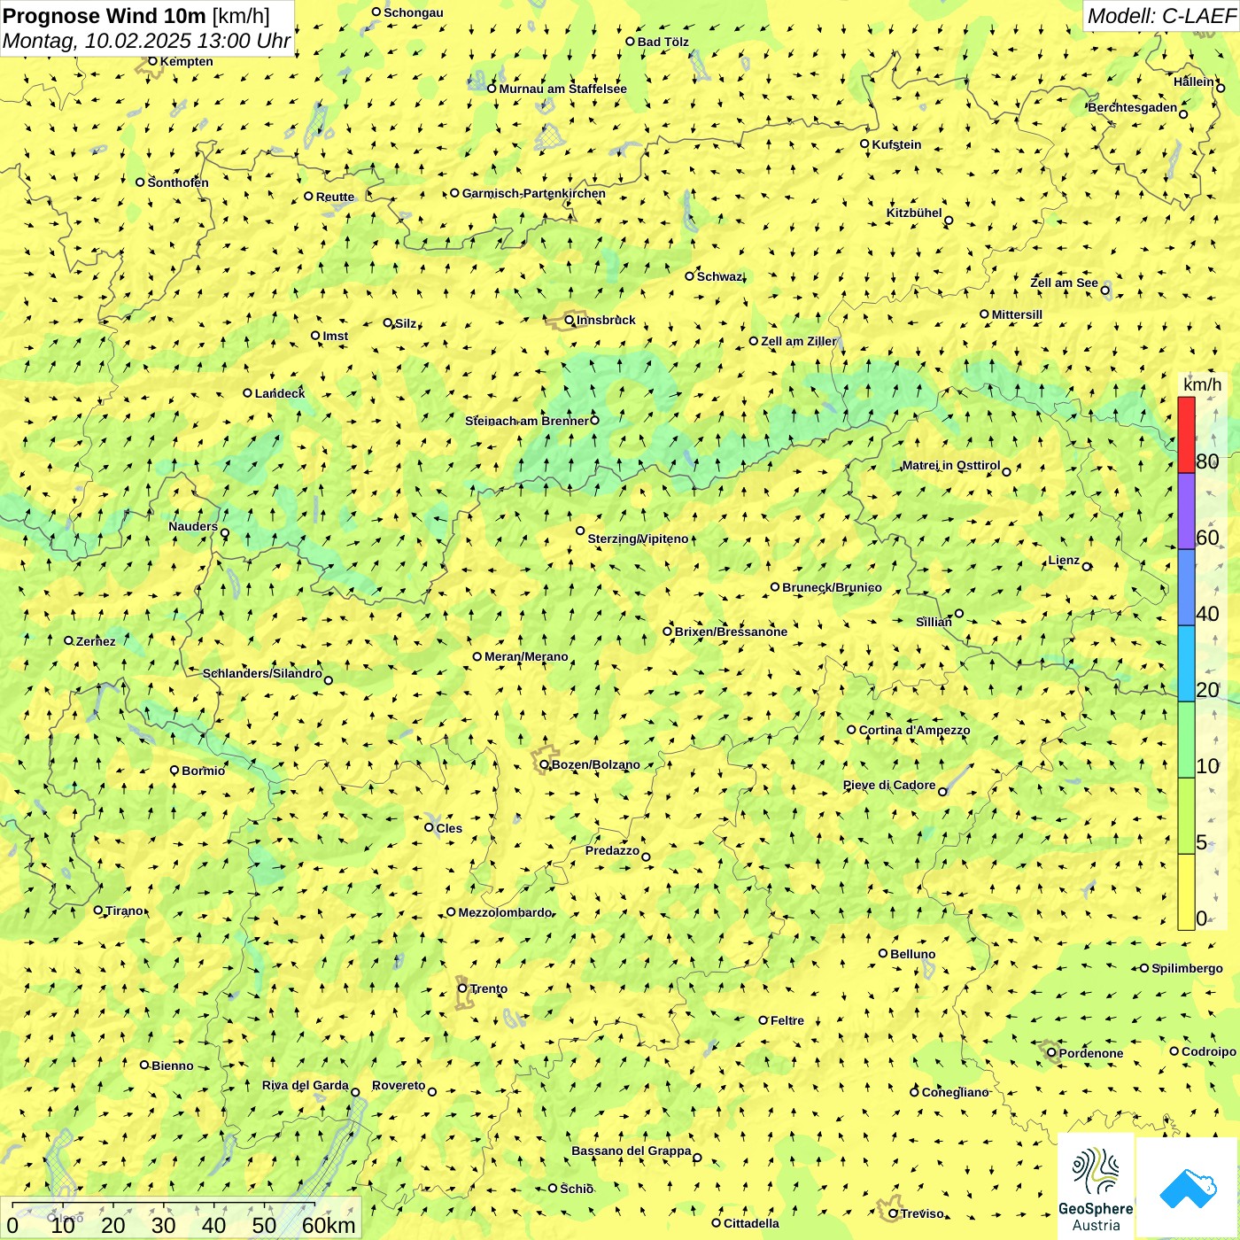This screenshot has height=1240, width=1240.
Task: Click the Pordenone city marker
Action: point(1051,1052)
